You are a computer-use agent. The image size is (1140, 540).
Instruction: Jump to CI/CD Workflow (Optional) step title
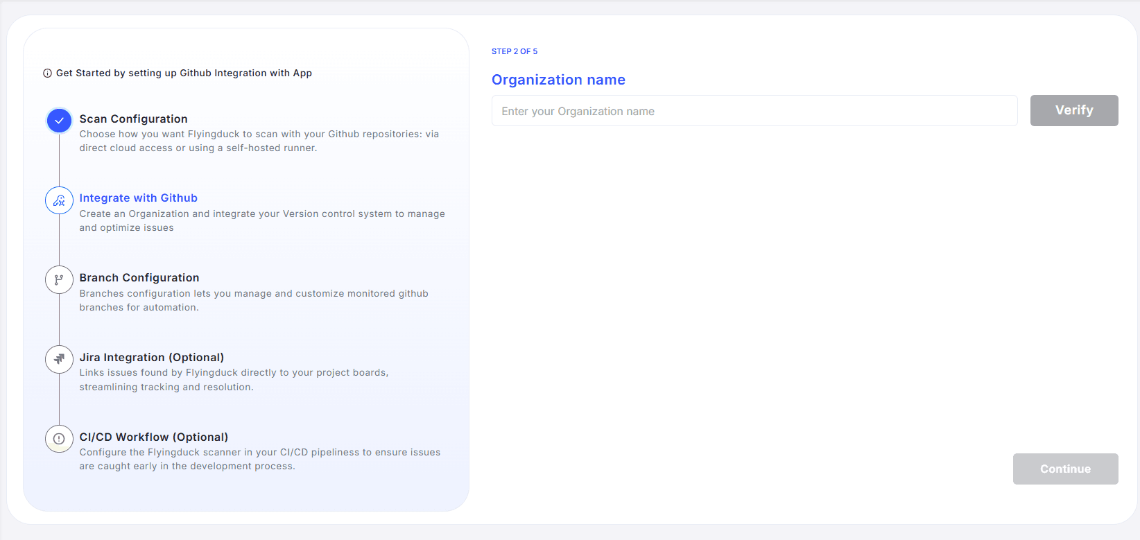tap(153, 437)
